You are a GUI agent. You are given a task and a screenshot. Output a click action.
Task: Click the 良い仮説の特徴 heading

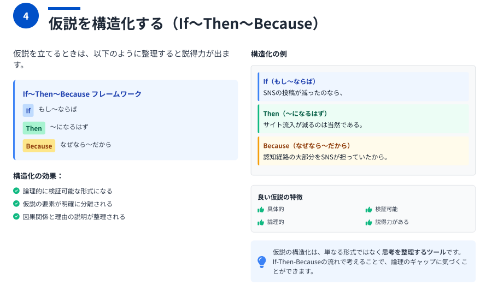coord(280,197)
